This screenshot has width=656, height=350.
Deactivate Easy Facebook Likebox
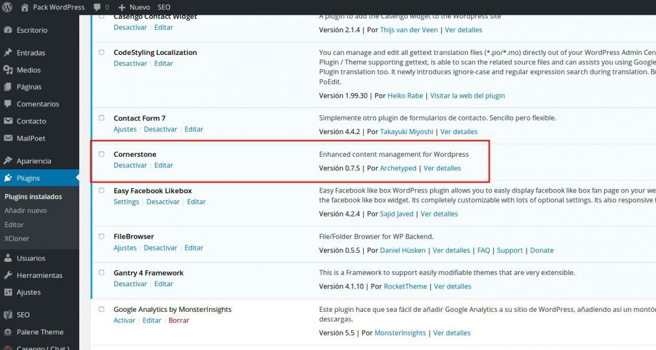(163, 202)
